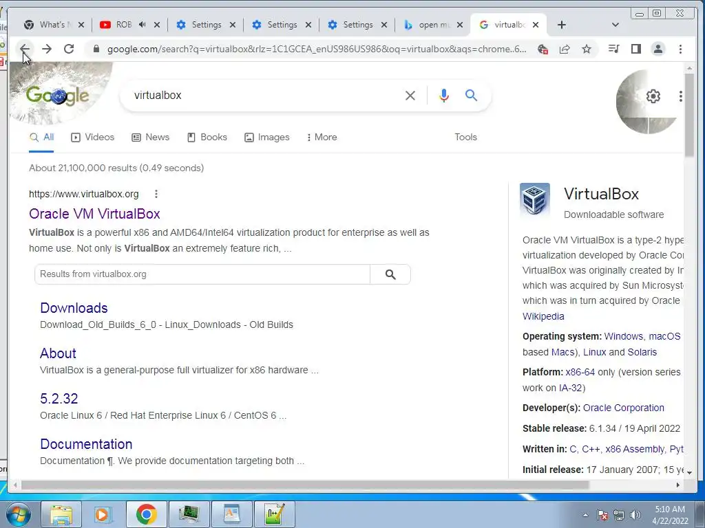Mute audio on the ROB YouTube tab
Viewport: 705px width, 528px height.
tap(142, 25)
